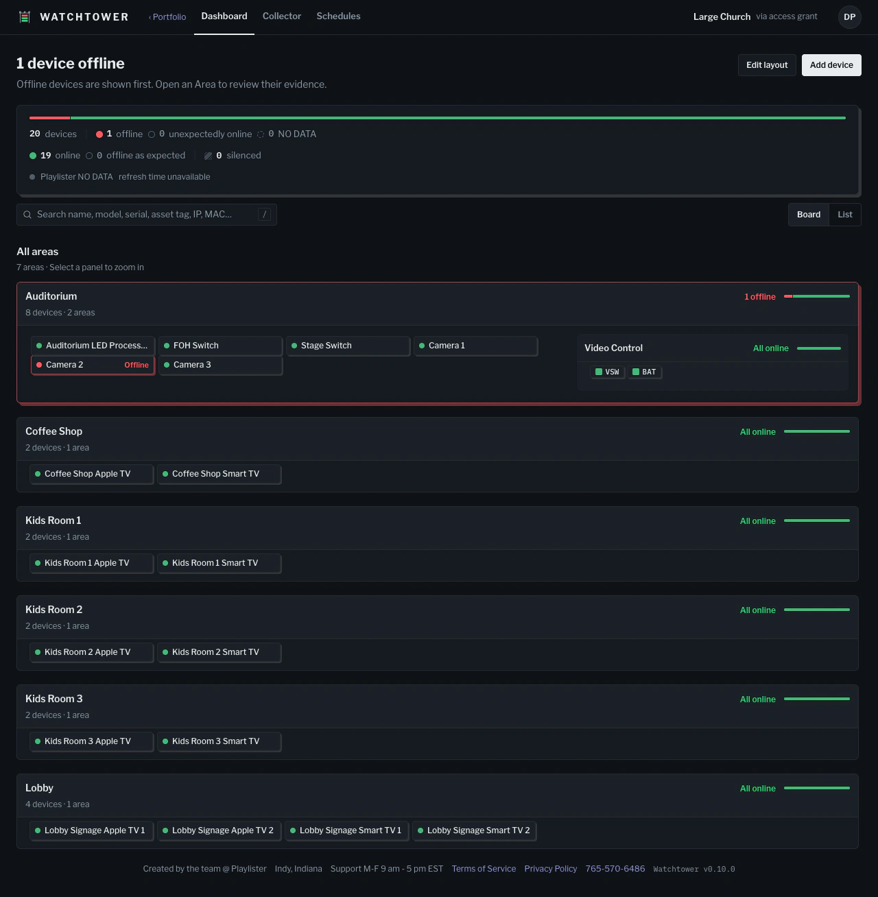Select Kids Room 2 Apple TV

coord(91,652)
